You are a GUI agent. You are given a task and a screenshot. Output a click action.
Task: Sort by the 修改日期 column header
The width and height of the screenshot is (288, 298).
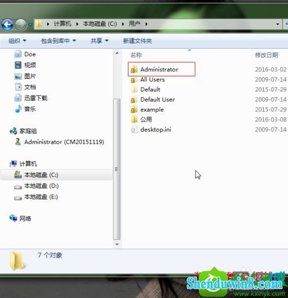267,55
